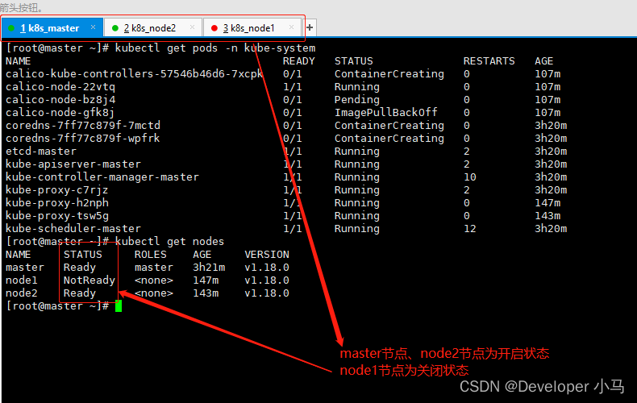Screen dimensions: 637x403
Task: Click the 3h21m age of the master node
Action: (209, 268)
